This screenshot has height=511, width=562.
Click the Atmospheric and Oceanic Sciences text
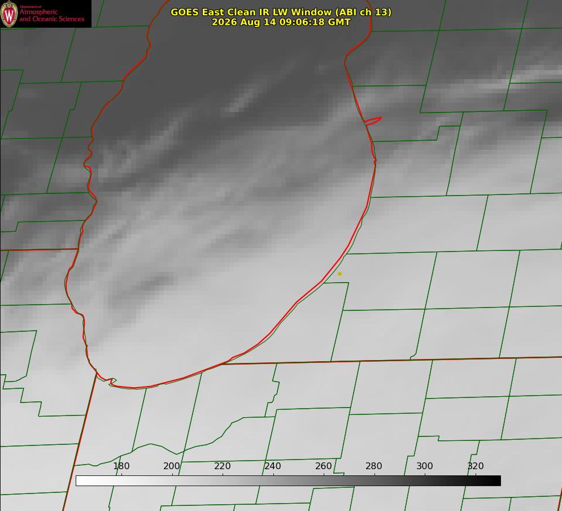(x=51, y=15)
